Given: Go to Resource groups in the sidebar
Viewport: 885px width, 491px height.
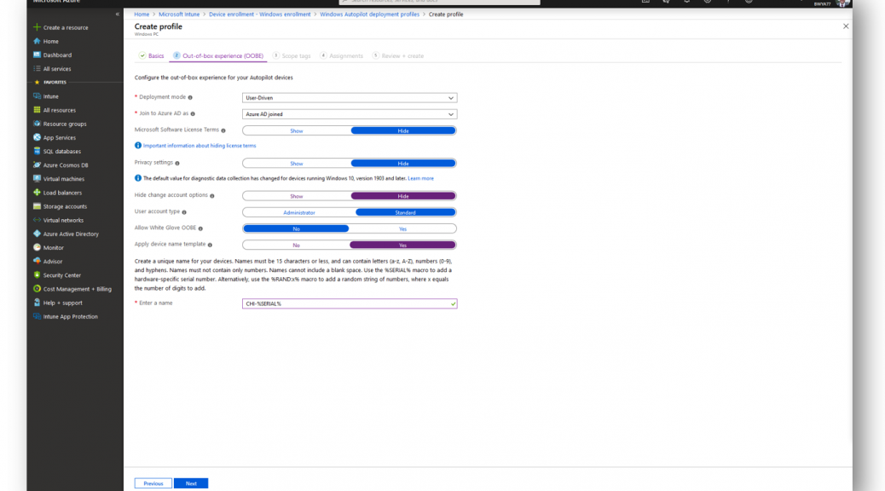Looking at the screenshot, I should coord(65,124).
